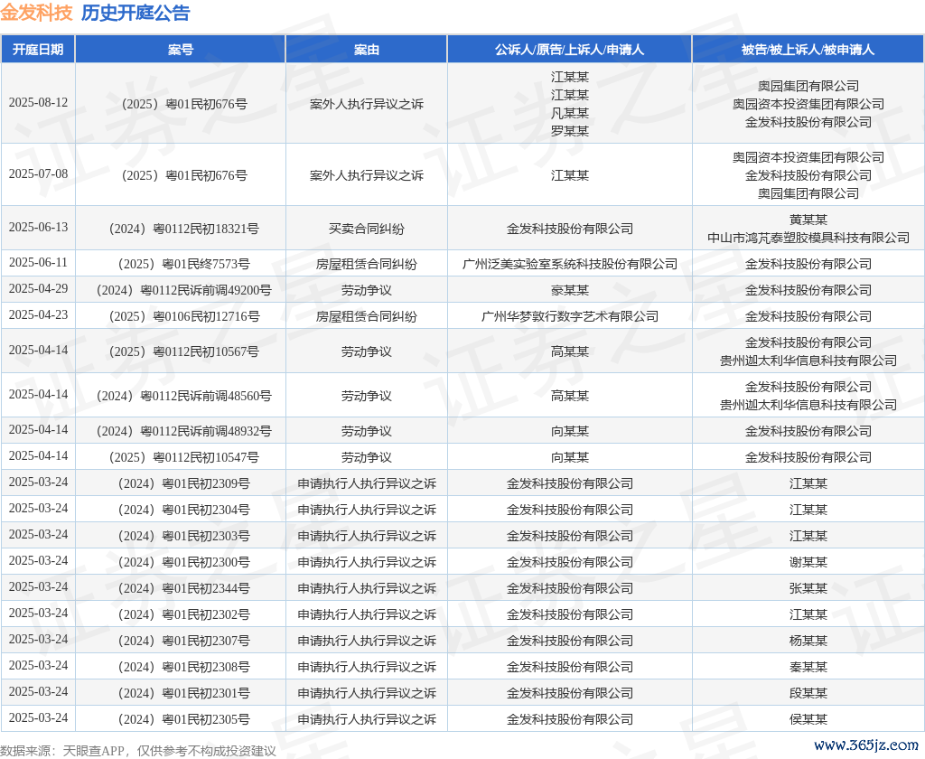The image size is (925, 759).
Task: Open case number (2024)粤0112民初18321号
Action: tap(181, 229)
